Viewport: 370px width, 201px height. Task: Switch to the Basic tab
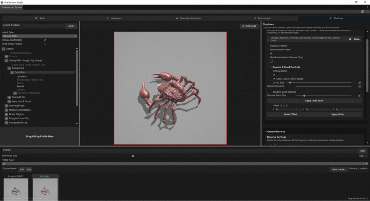40,18
